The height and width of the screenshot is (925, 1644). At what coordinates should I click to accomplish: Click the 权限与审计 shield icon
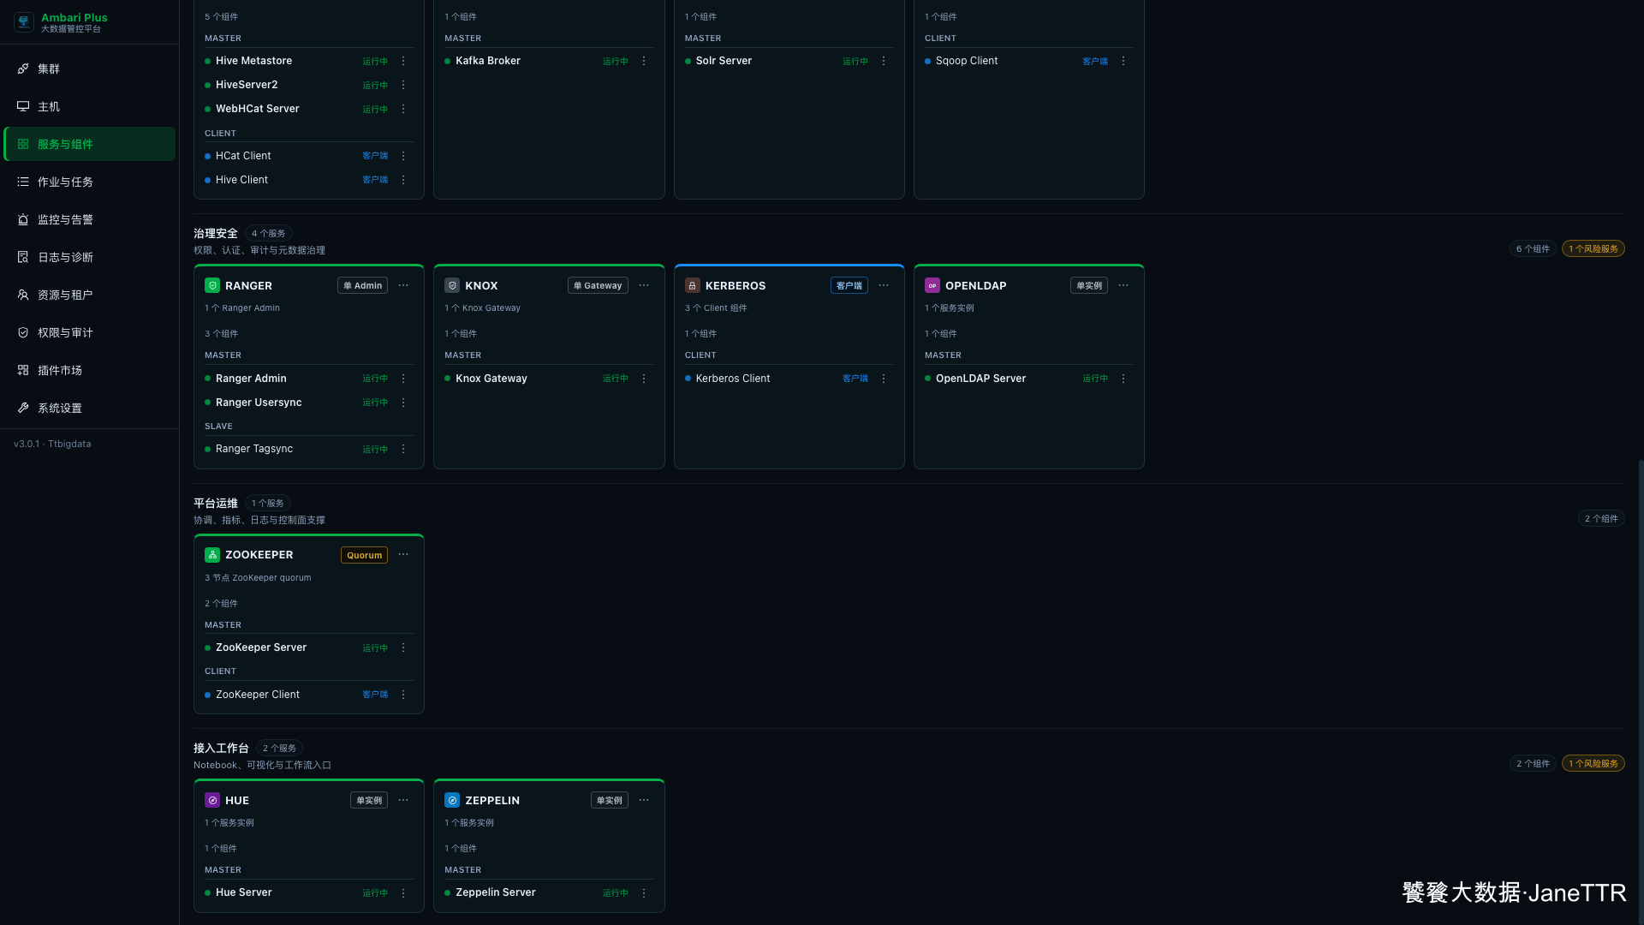pyautogui.click(x=23, y=332)
